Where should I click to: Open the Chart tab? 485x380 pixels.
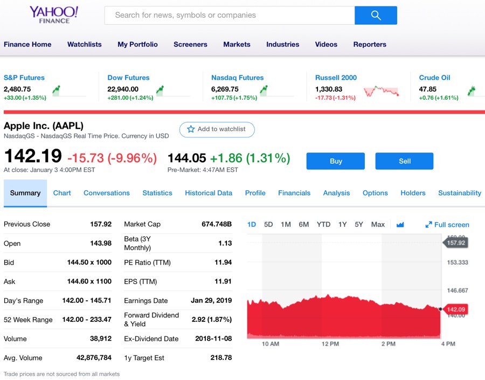click(x=61, y=192)
